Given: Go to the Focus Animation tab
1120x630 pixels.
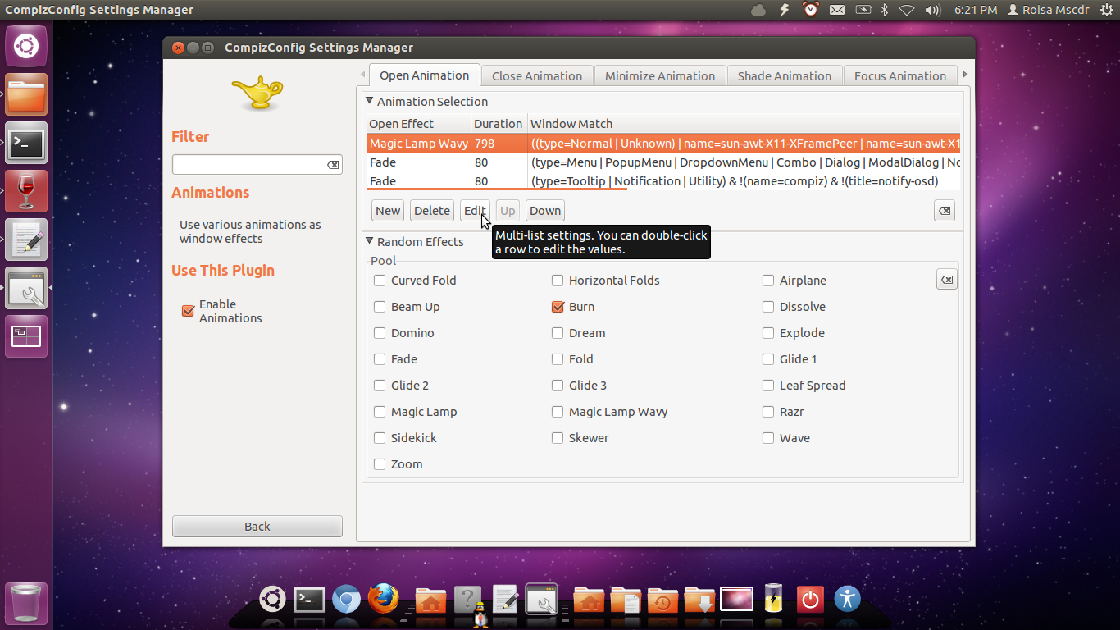Looking at the screenshot, I should [900, 76].
